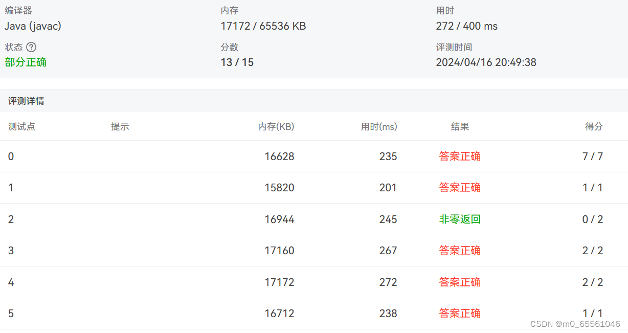Screen dimensions: 628x333
Task: Click the 7 / 7 score of test point 0
Action: (x=592, y=157)
